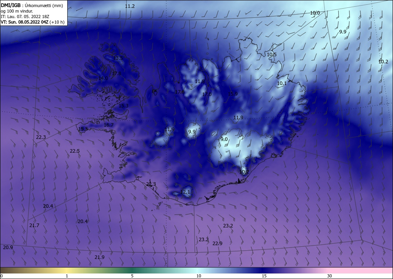Viewport: 393px width, 279px height.
Task: Click the color scale tick label '1'
Action: coord(67,276)
